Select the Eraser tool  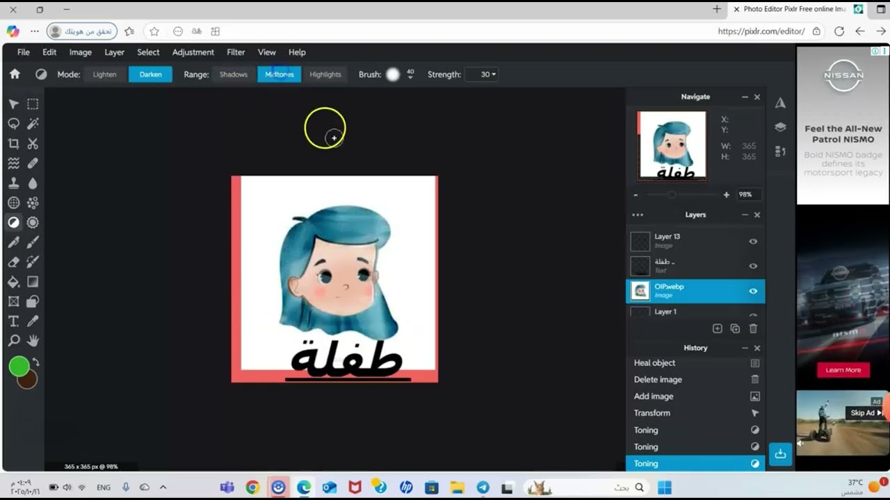point(13,262)
